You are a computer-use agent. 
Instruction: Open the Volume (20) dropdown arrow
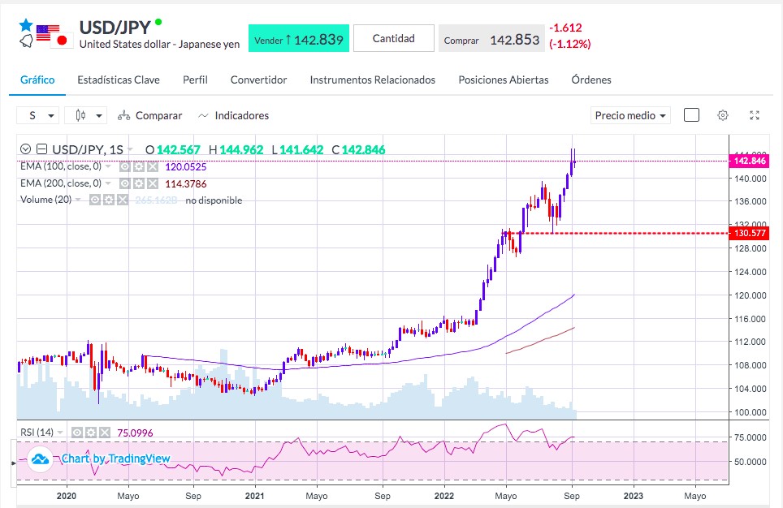(78, 200)
